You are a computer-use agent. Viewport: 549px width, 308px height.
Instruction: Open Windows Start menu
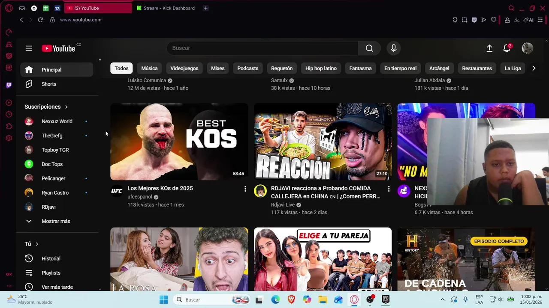coord(163,300)
